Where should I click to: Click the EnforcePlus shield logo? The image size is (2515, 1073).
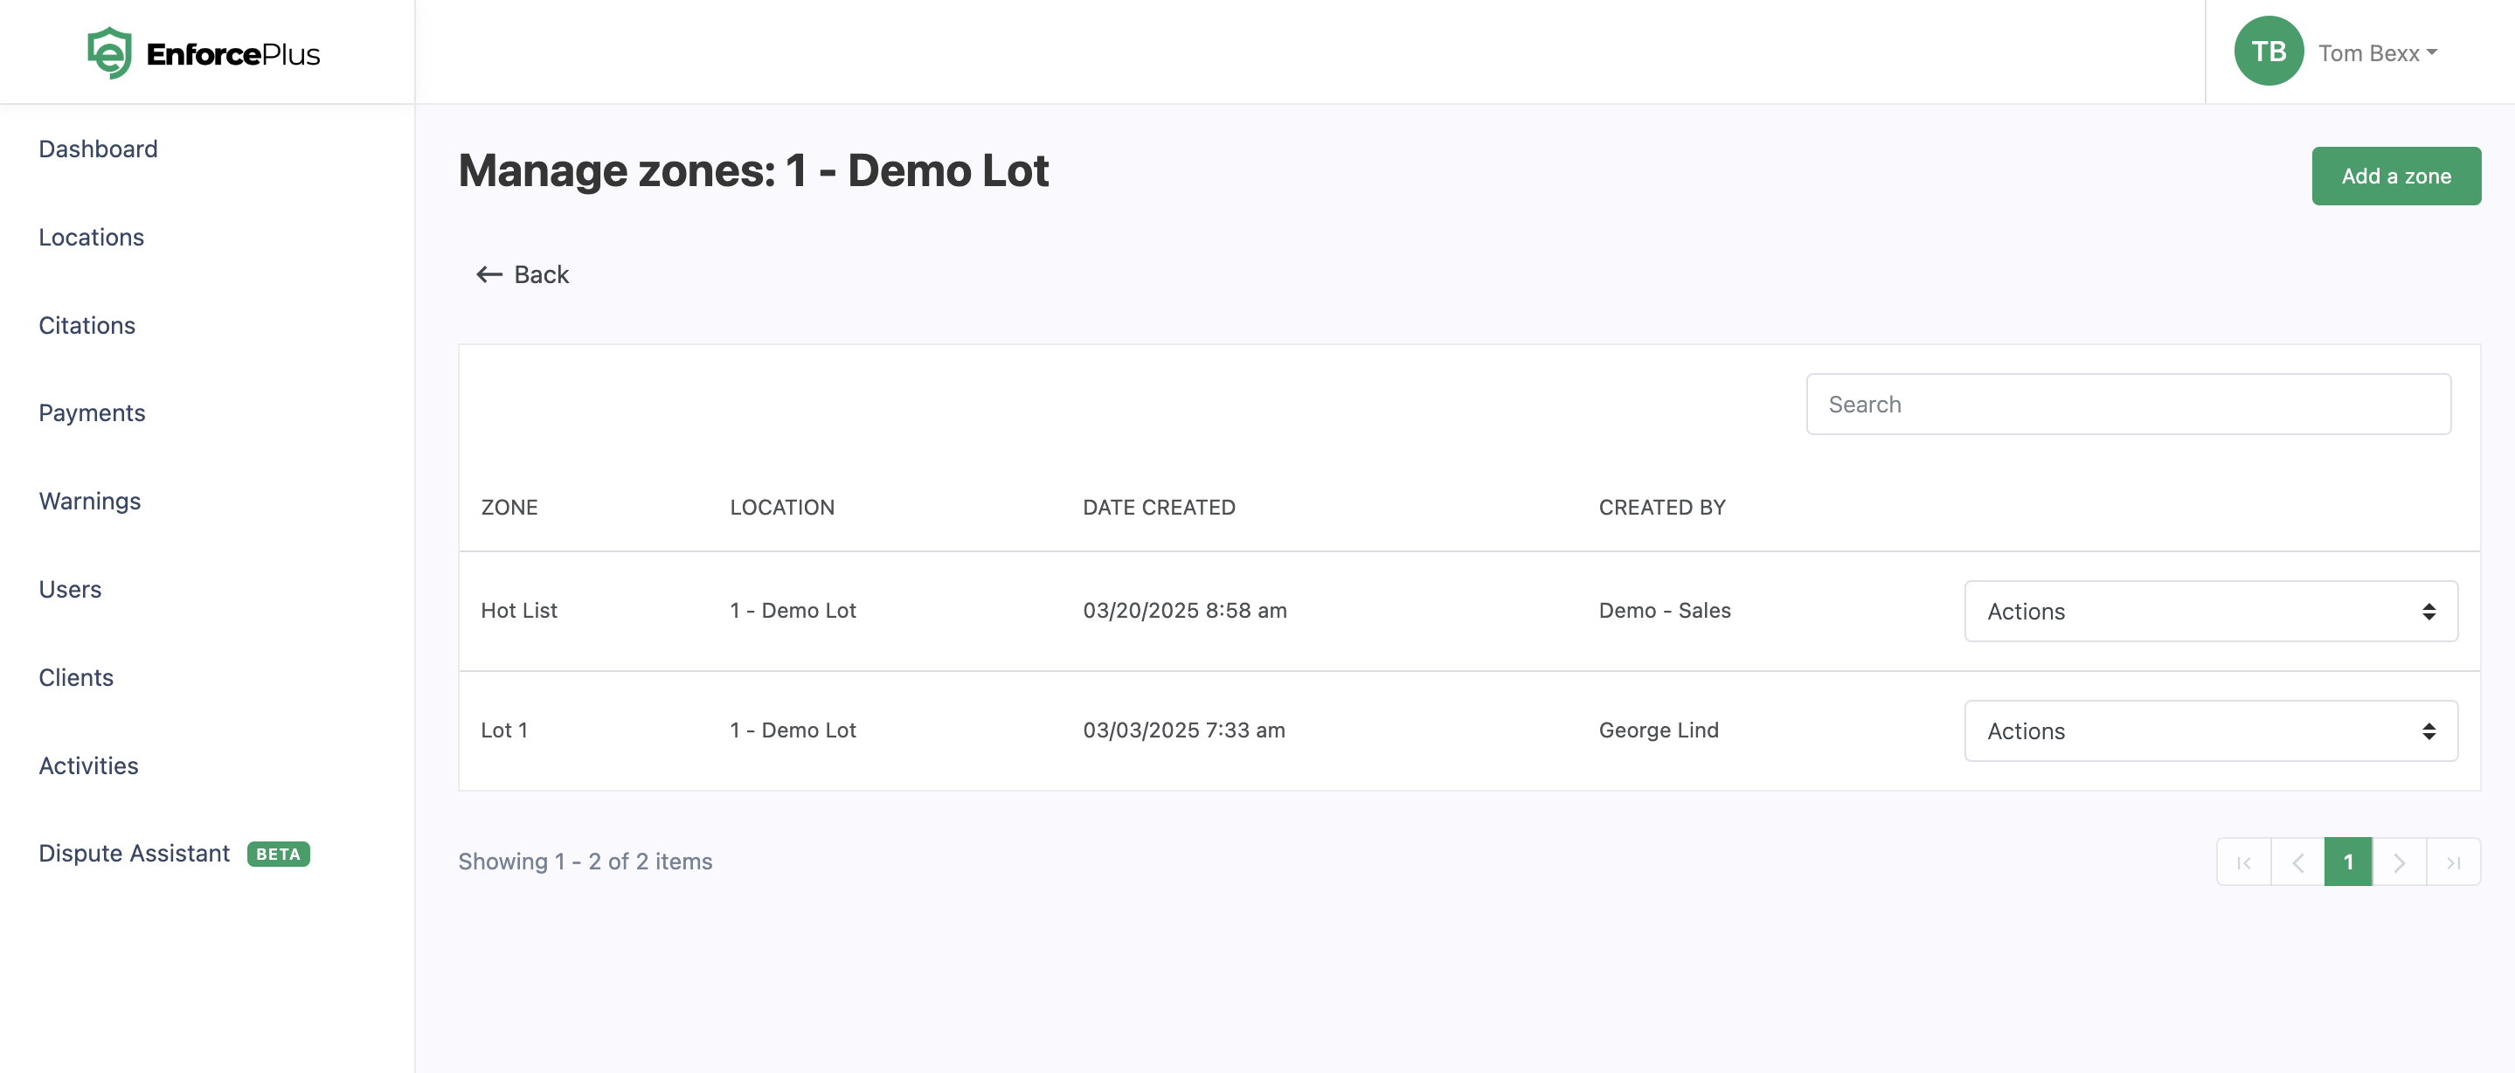click(109, 52)
